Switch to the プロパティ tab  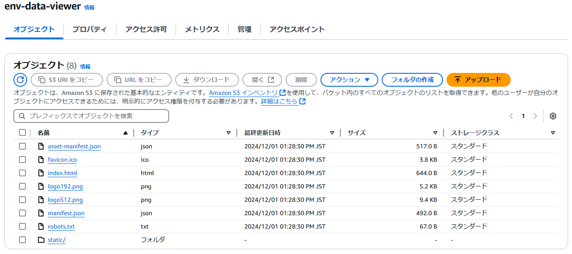(x=89, y=29)
